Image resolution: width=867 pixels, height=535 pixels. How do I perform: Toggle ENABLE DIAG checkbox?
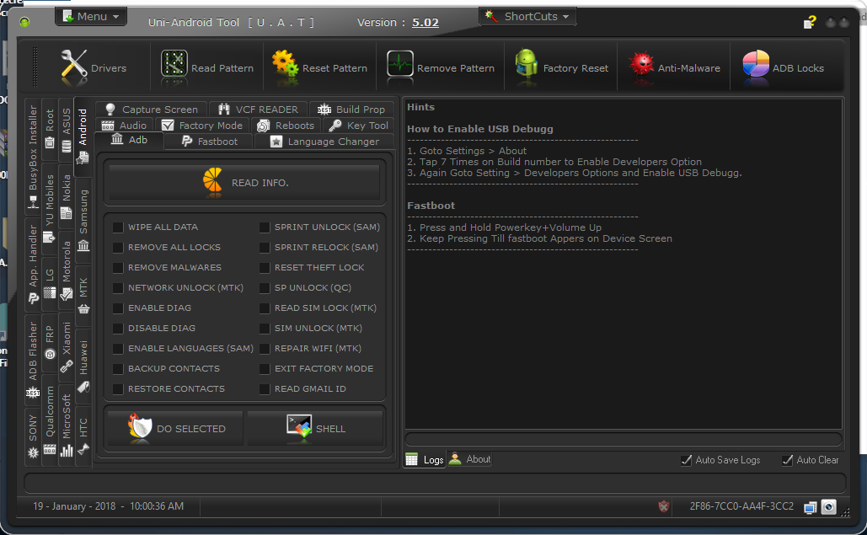tap(118, 308)
